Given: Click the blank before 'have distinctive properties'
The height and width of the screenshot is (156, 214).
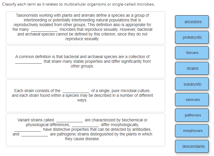Looking at the screenshot, I should [x=28, y=130].
